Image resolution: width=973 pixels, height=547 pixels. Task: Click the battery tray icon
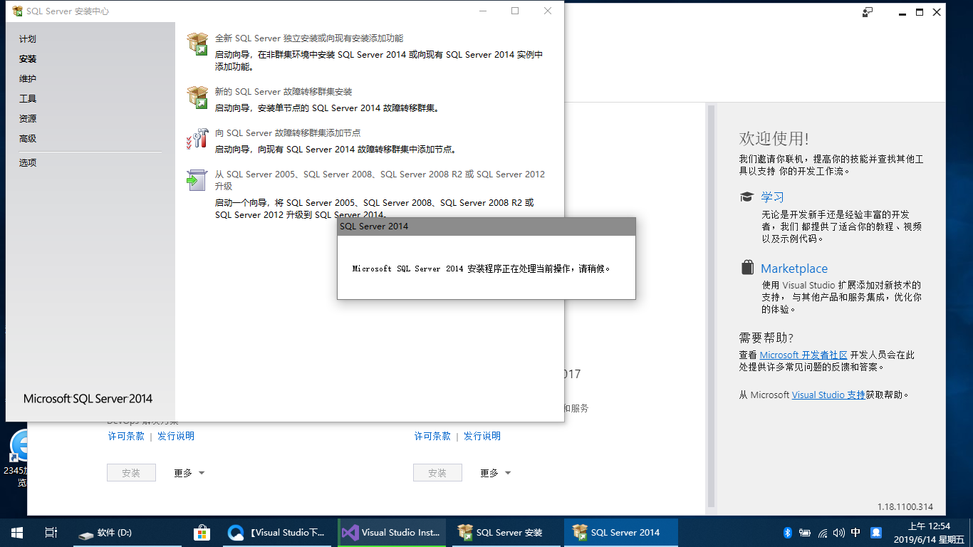coord(805,533)
